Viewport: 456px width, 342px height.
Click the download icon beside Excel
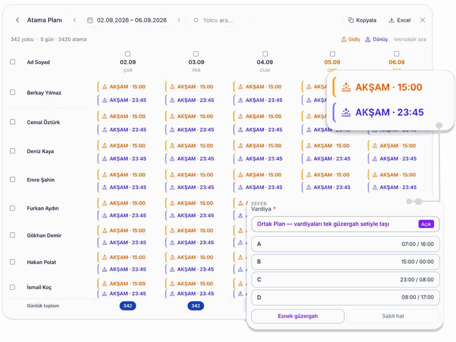(x=392, y=20)
